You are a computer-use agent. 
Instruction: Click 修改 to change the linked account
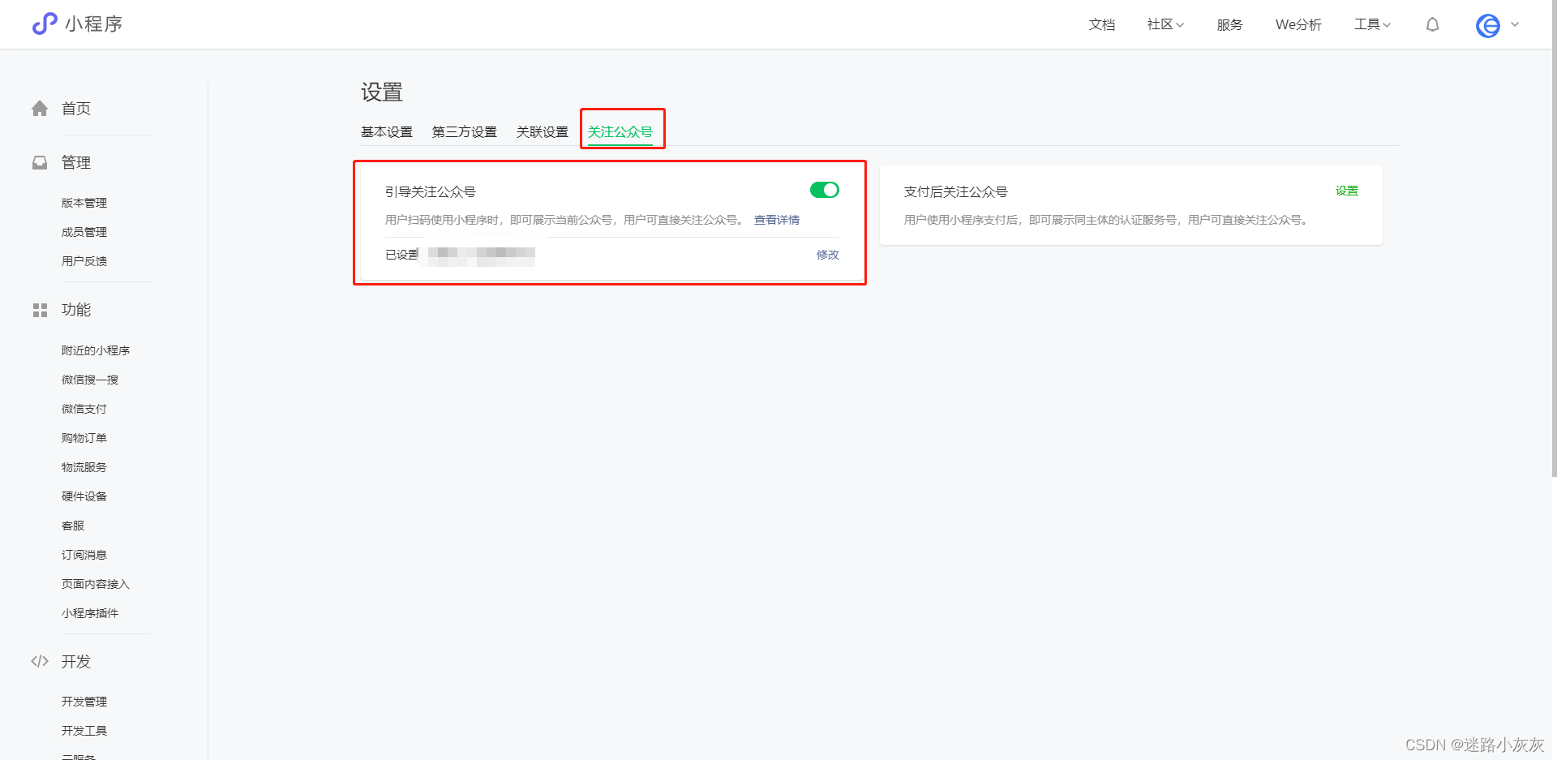[828, 255]
